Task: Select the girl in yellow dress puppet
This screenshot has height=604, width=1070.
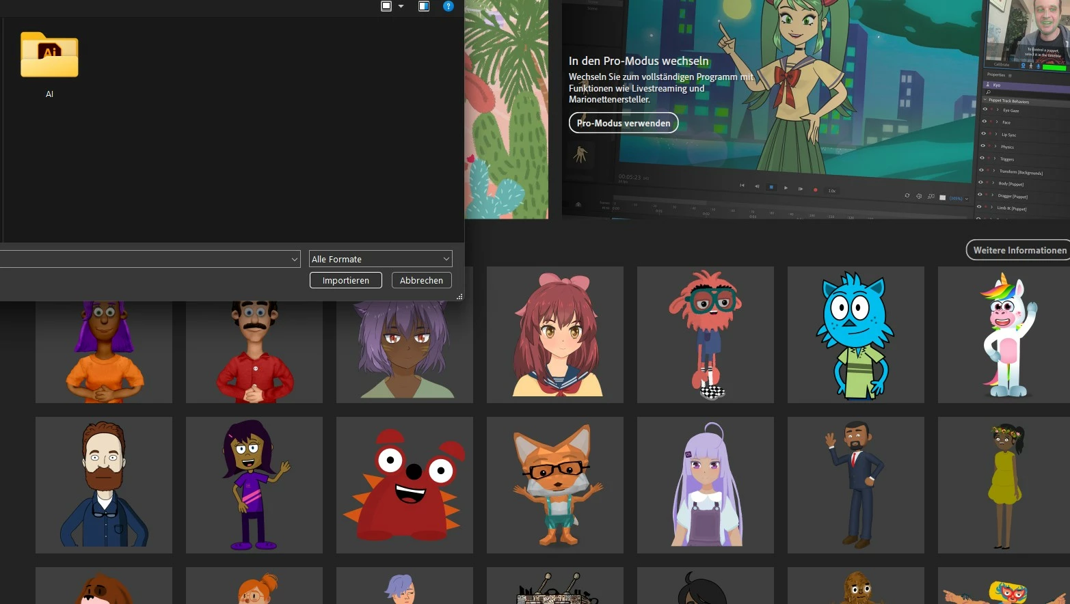Action: pyautogui.click(x=1004, y=485)
